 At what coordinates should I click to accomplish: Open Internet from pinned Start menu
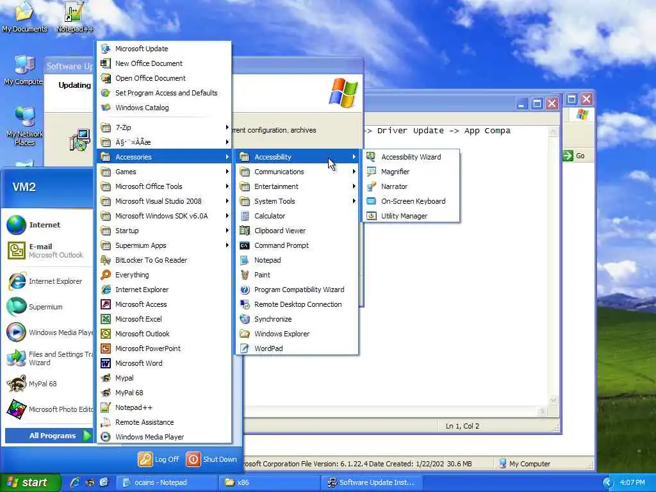(47, 225)
